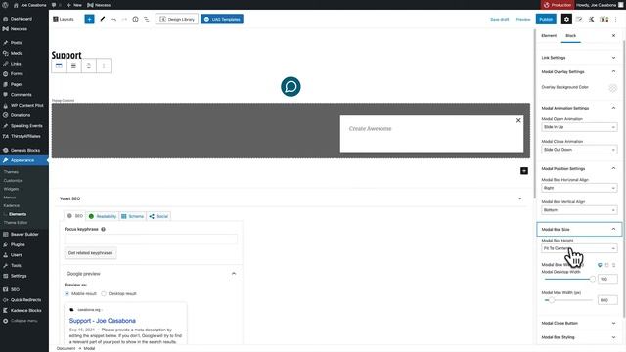626x352 pixels.
Task: Open the UAG Templates button
Action: pyautogui.click(x=222, y=19)
